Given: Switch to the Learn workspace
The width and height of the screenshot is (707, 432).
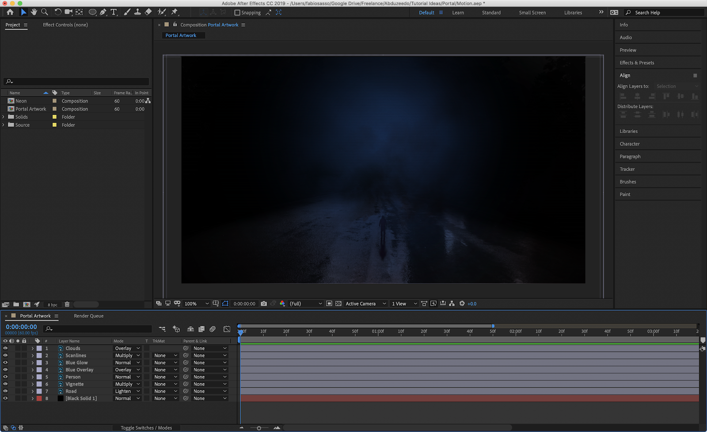Looking at the screenshot, I should [x=458, y=13].
